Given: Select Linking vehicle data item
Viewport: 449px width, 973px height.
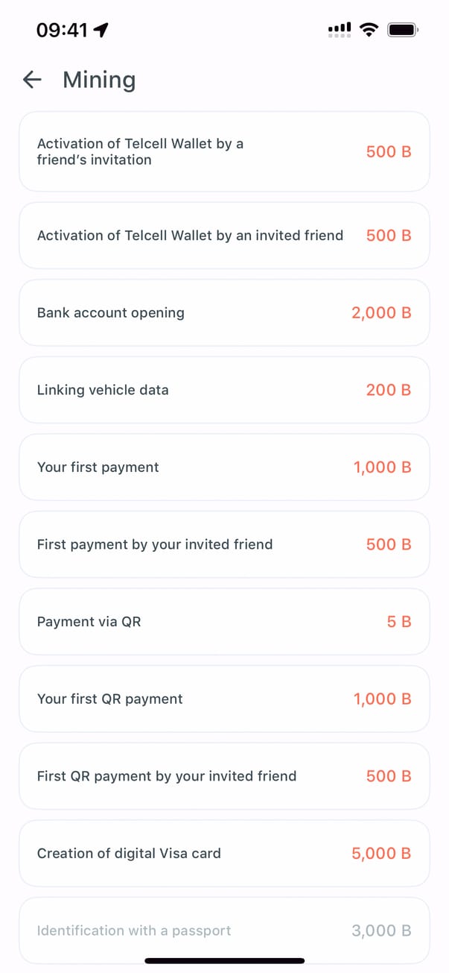Looking at the screenshot, I should point(224,390).
